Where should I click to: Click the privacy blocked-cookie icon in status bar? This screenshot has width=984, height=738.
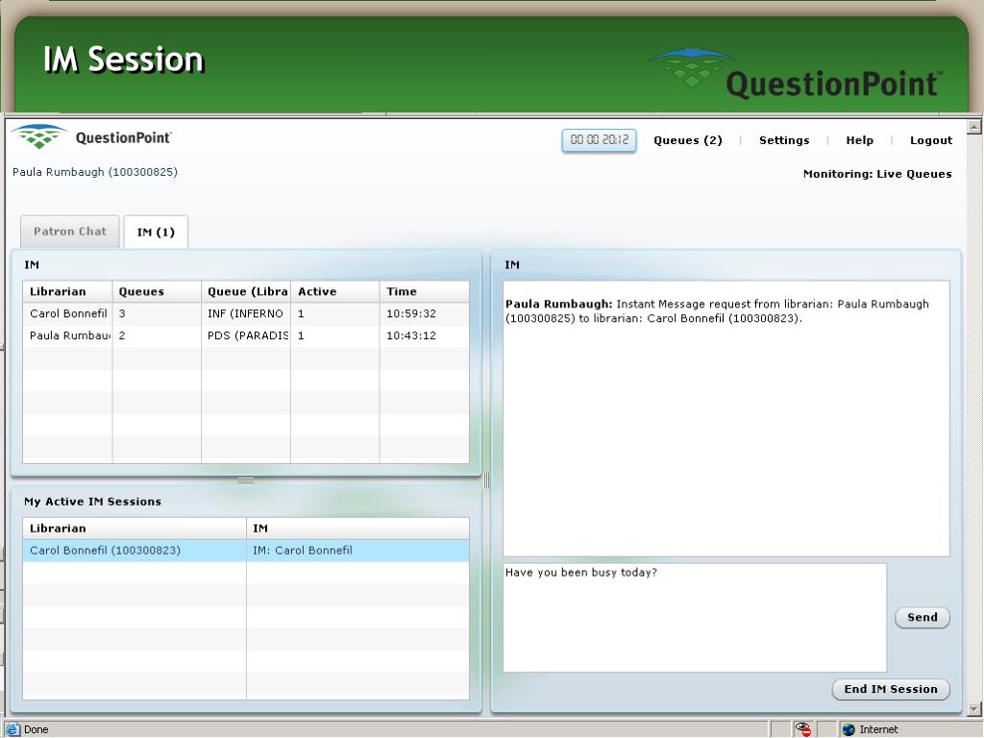point(803,729)
